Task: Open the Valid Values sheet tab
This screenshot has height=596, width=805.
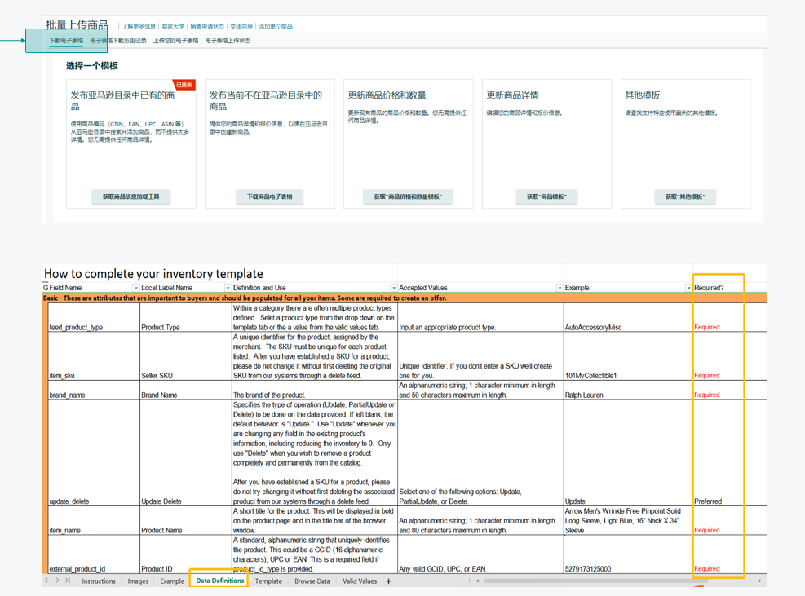Action: point(360,581)
